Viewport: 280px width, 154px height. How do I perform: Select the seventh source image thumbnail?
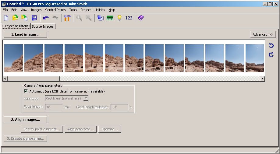point(134,58)
